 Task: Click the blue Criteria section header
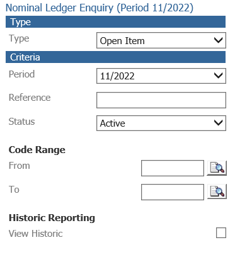pos(115,57)
